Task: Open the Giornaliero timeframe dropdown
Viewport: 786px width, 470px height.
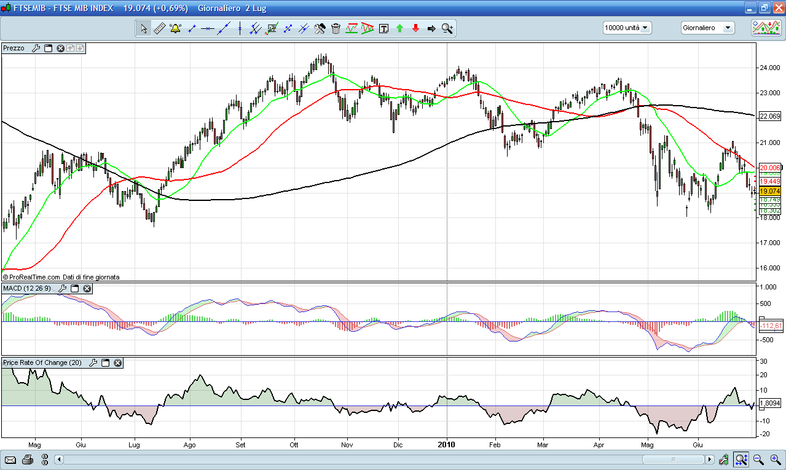Action: (708, 28)
